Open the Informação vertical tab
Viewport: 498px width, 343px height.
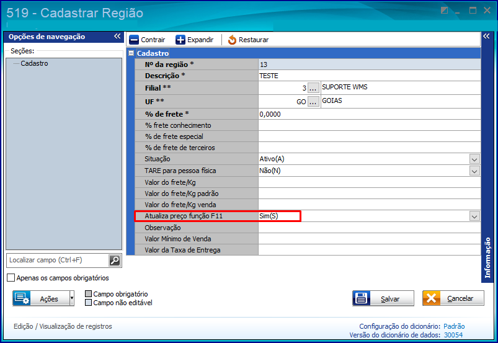[487, 257]
